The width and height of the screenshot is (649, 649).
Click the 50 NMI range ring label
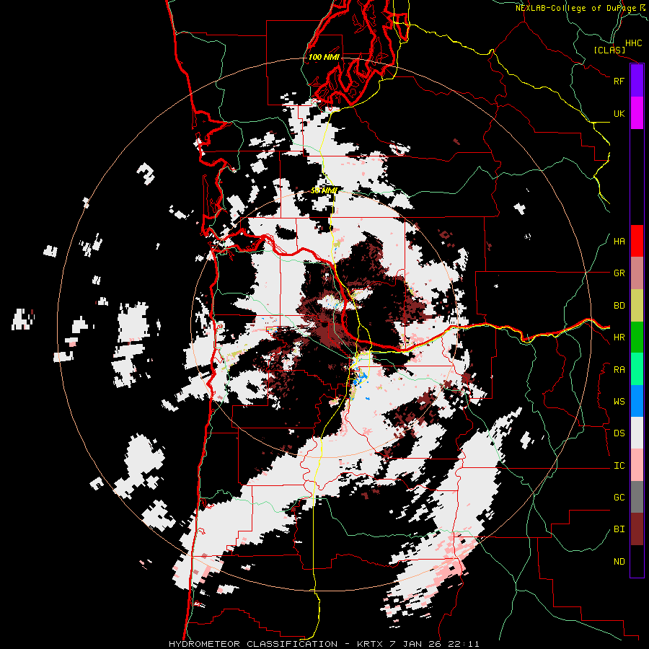click(324, 190)
